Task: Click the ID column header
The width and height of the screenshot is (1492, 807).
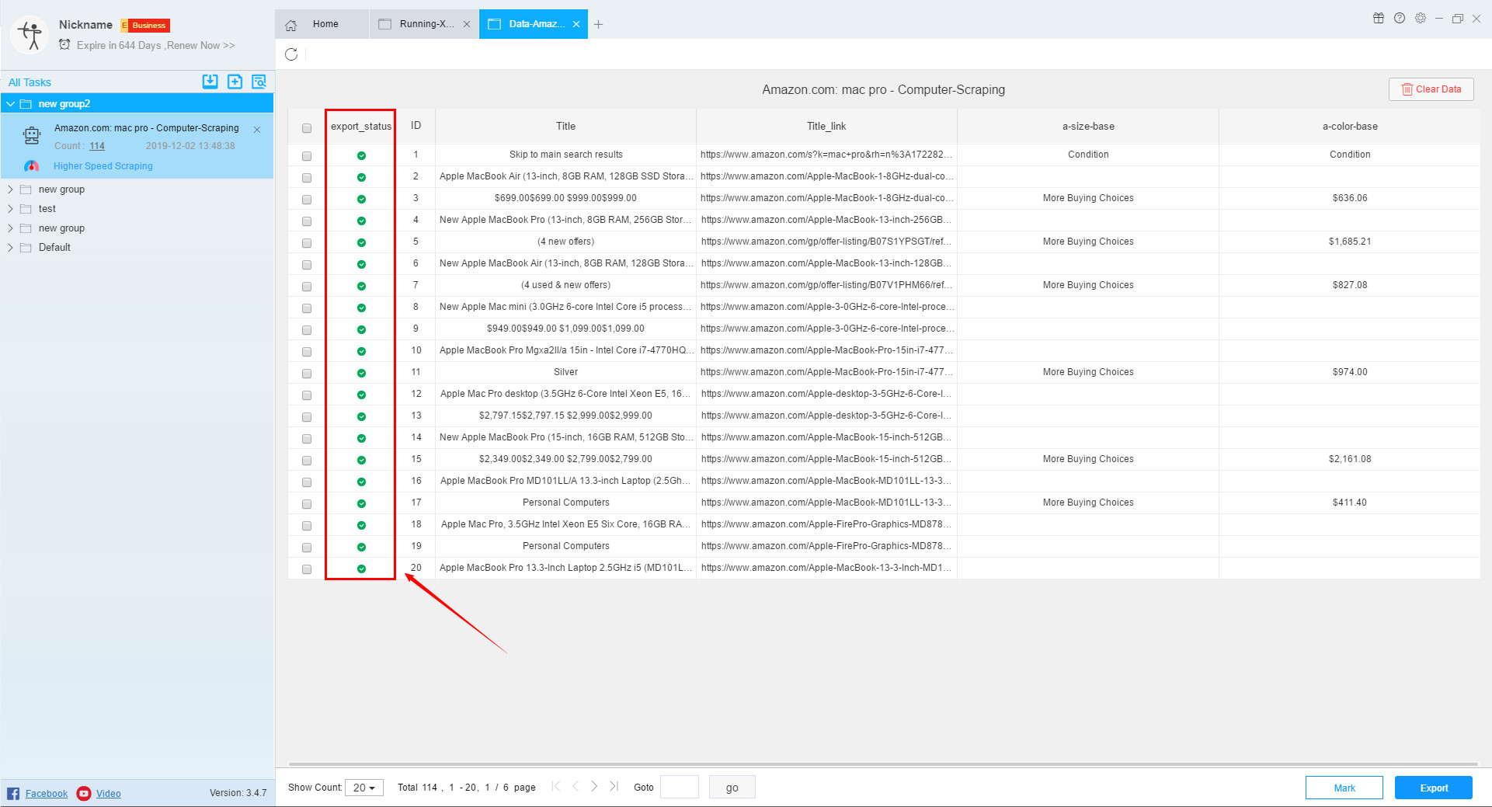Action: click(x=416, y=126)
